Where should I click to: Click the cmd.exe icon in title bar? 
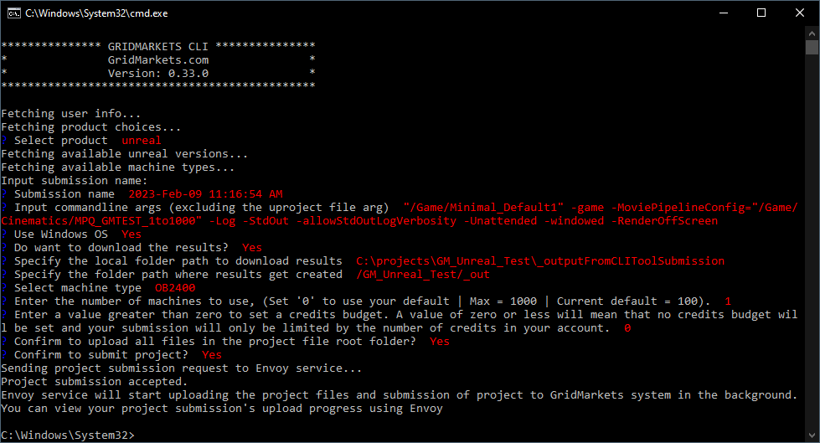point(14,13)
